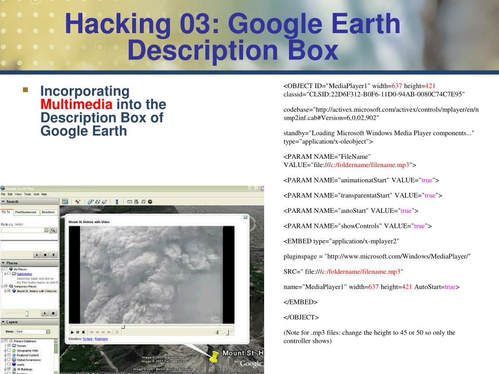Click the media player next track button
The image size is (499, 374).
(109, 332)
